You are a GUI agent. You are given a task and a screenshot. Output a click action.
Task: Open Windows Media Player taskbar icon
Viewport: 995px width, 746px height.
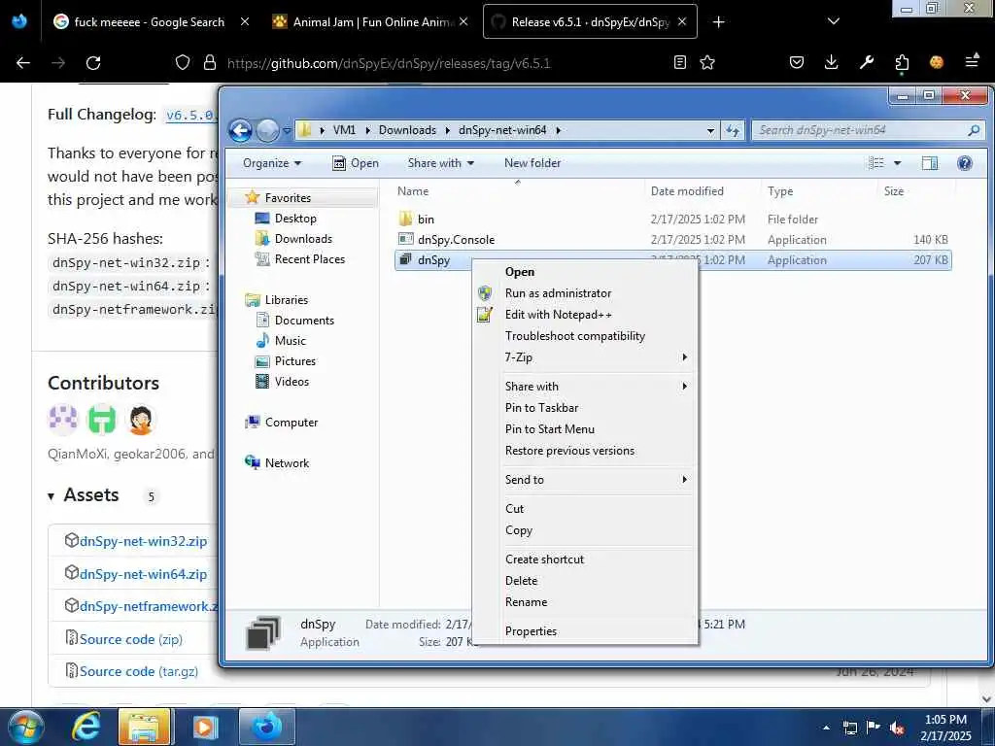tap(204, 727)
